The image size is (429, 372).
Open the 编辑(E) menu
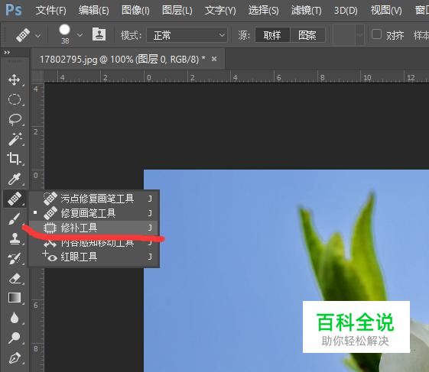[x=94, y=11]
